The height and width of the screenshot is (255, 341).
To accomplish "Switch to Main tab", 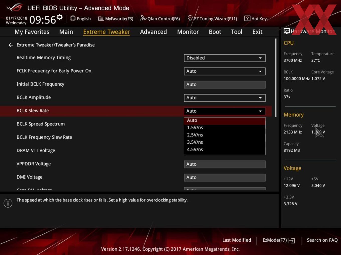I will pyautogui.click(x=66, y=32).
